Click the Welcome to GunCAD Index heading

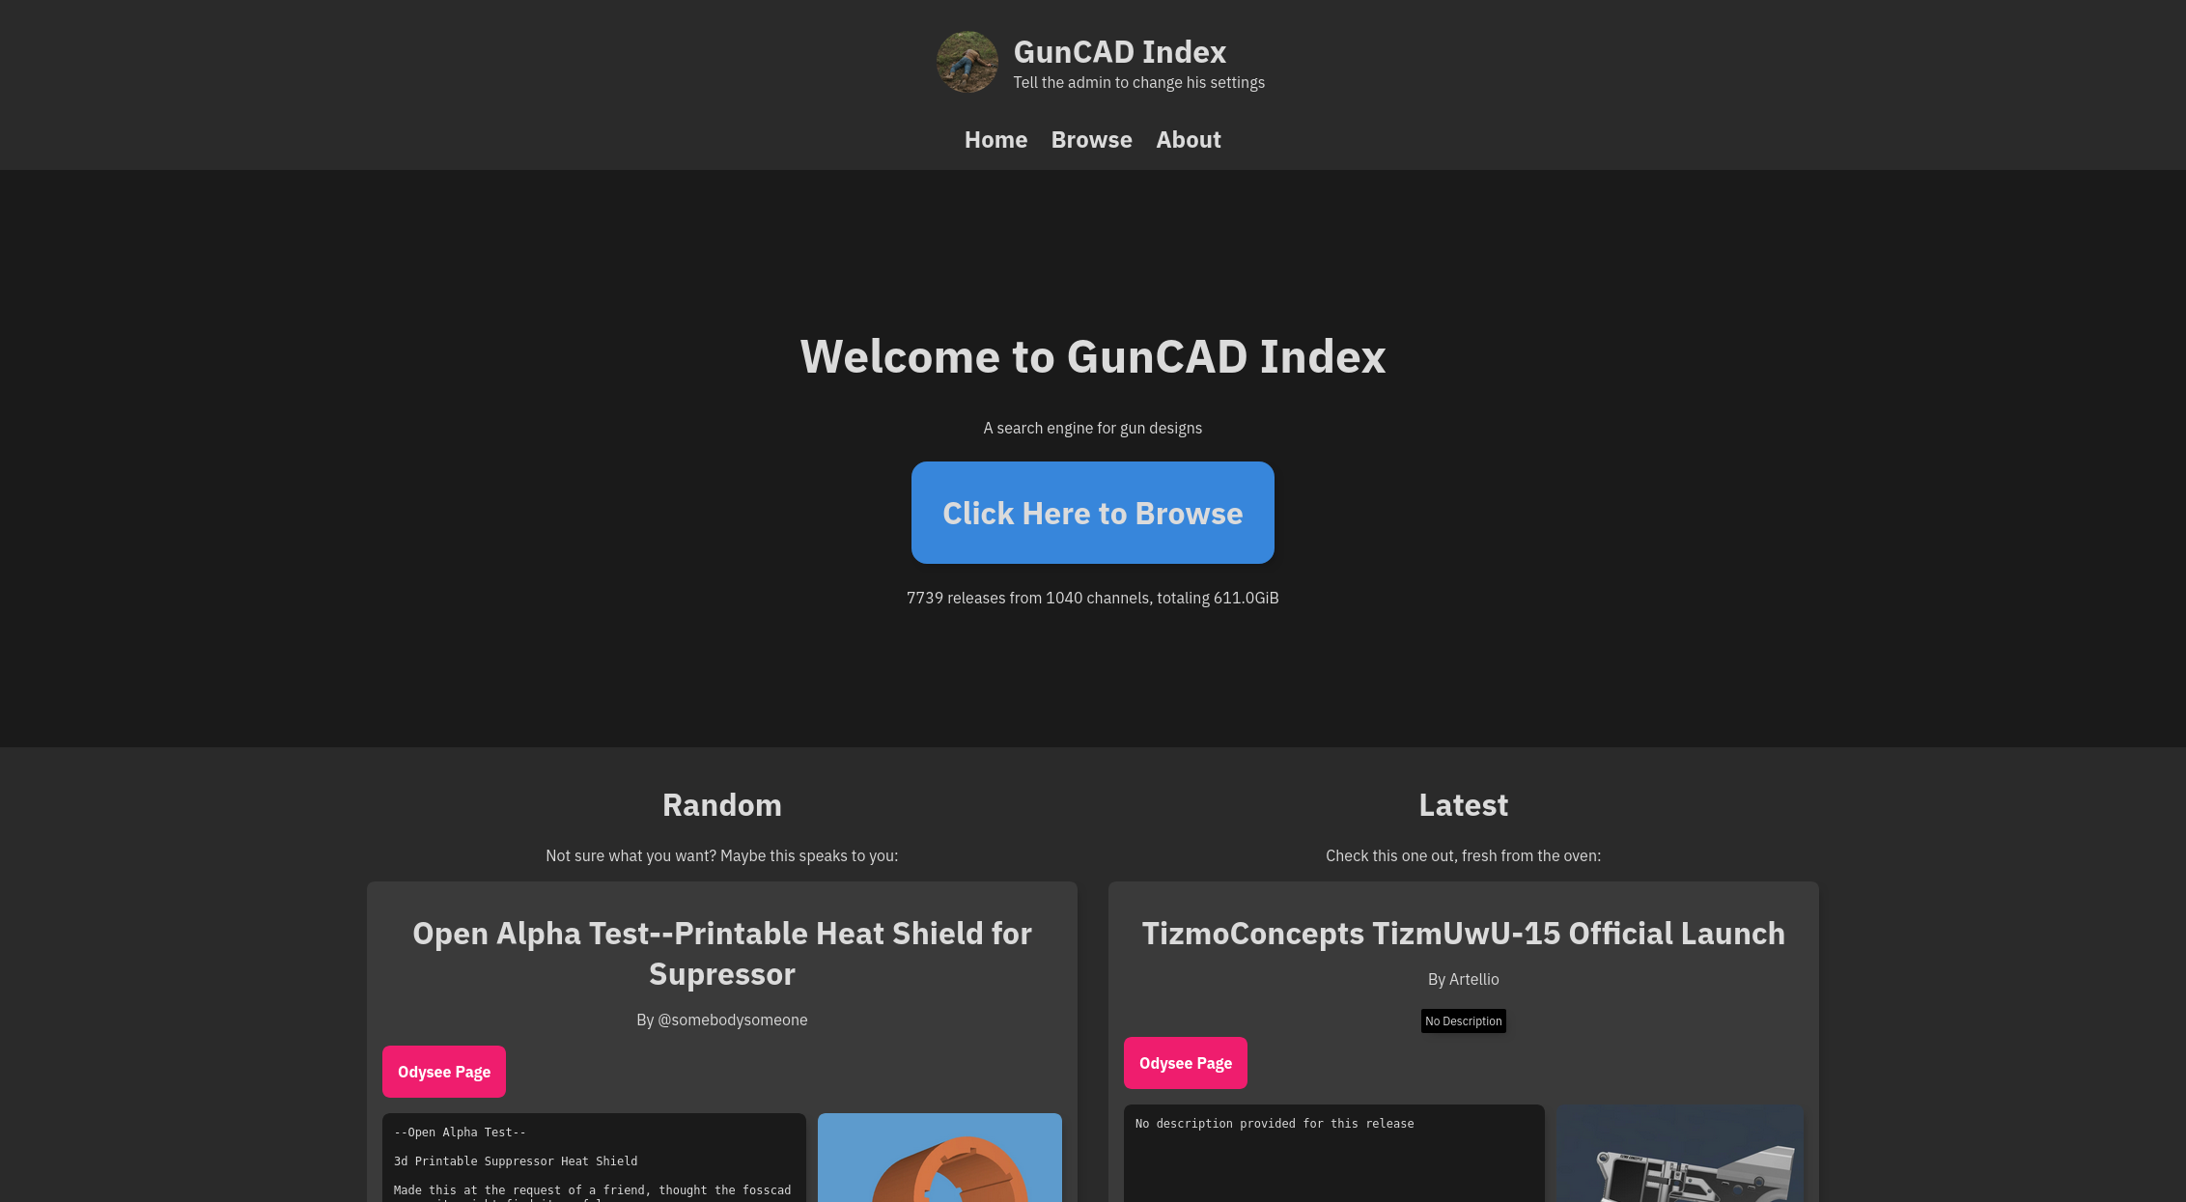tap(1093, 356)
